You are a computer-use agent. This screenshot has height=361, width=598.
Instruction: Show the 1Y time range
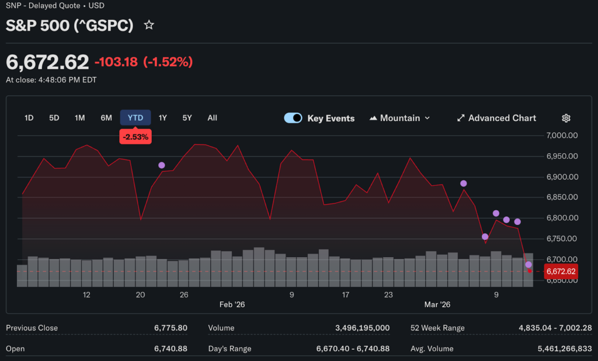(x=163, y=118)
